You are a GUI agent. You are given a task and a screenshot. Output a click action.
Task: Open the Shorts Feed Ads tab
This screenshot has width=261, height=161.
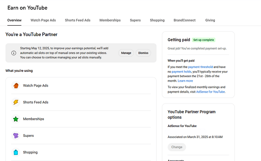(x=78, y=20)
